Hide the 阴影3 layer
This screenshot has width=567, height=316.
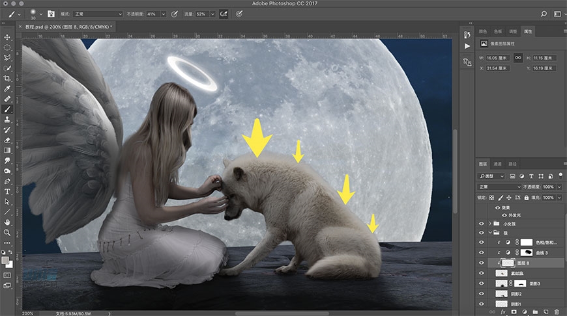click(482, 283)
